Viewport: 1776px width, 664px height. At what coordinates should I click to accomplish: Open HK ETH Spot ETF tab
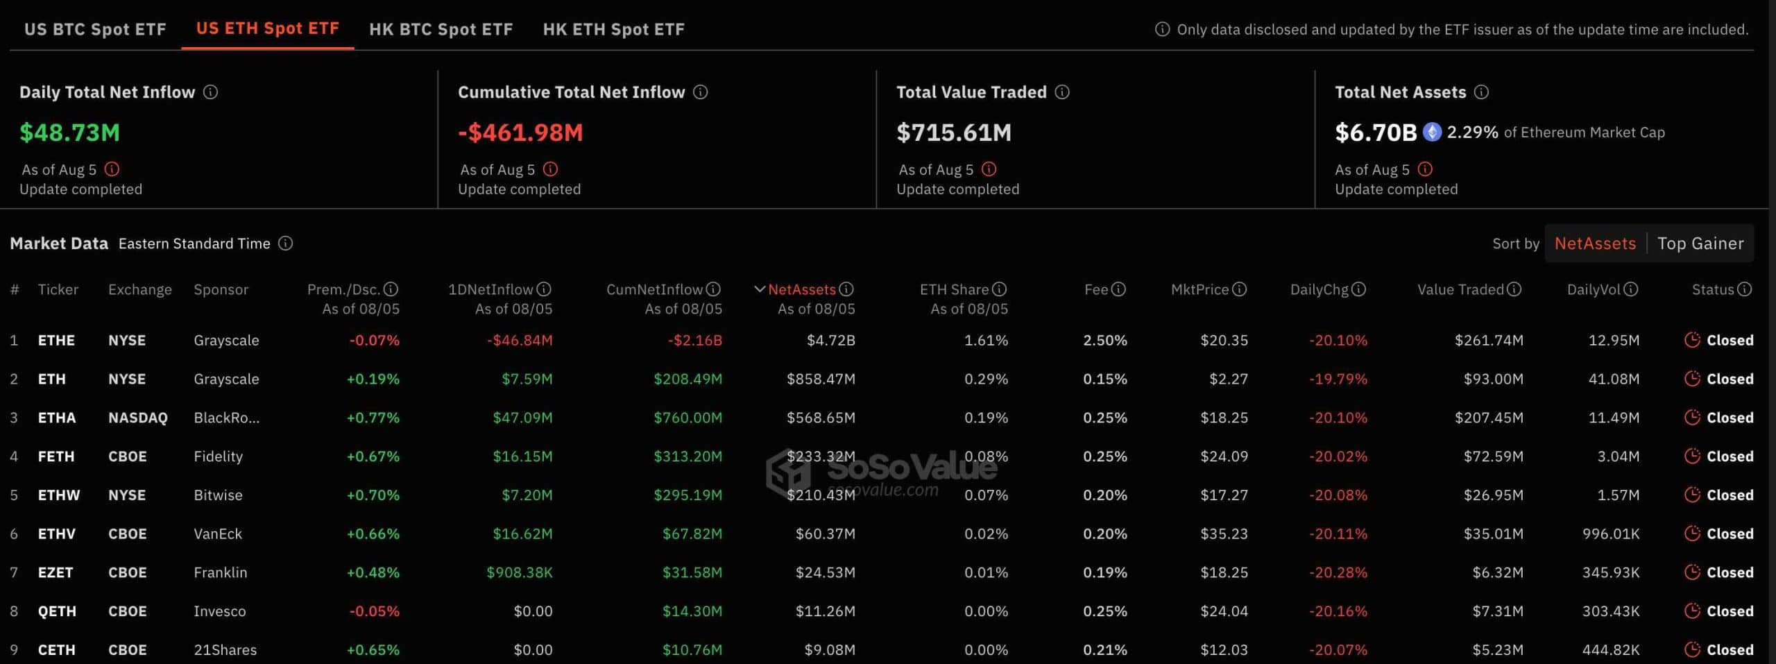click(613, 29)
